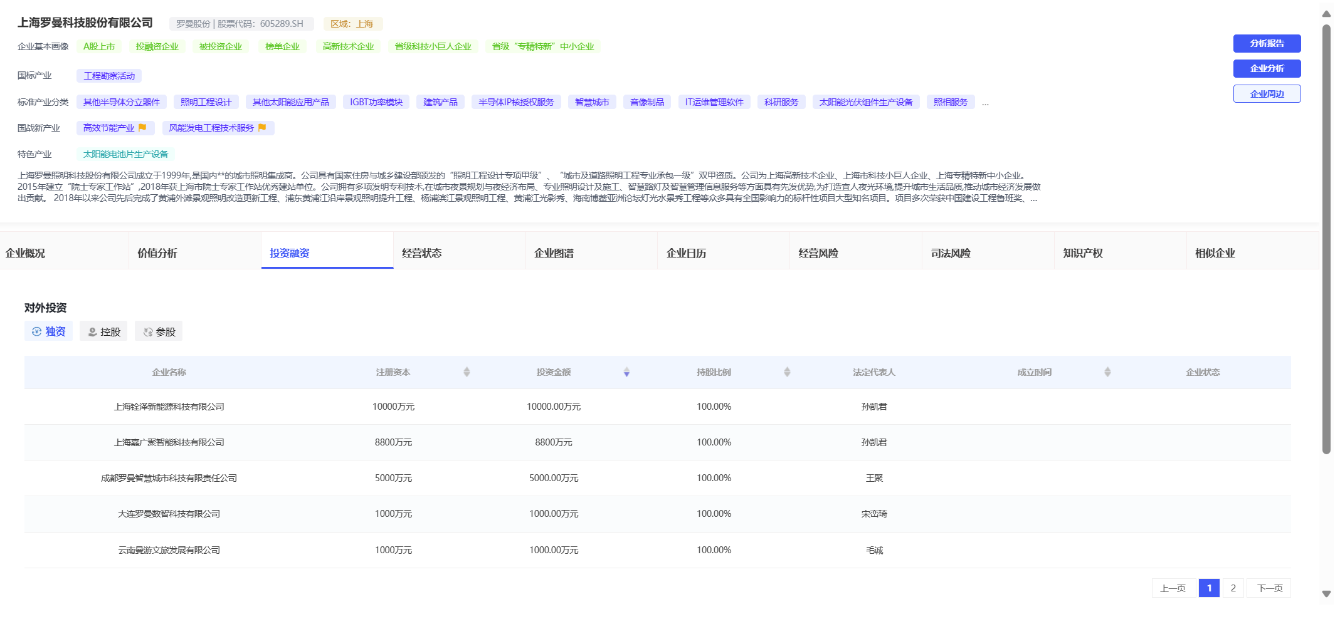This screenshot has width=1340, height=619.
Task: Filter investments by 参股
Action: coord(159,331)
